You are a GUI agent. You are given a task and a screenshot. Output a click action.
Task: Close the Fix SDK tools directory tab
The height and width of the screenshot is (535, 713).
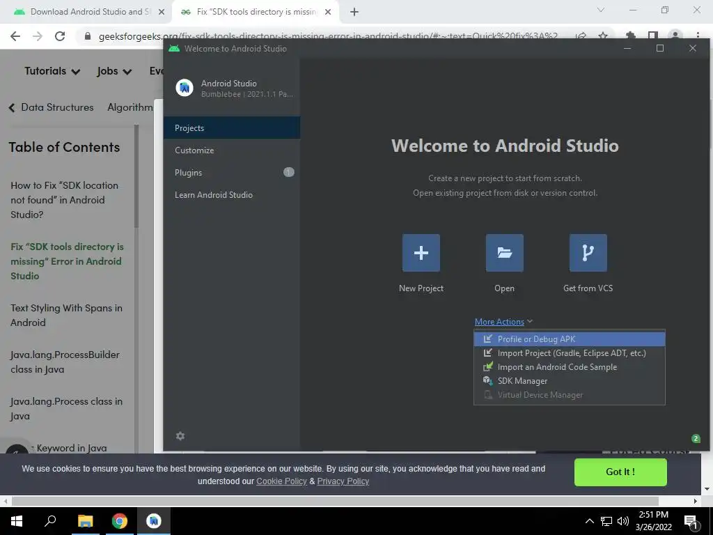(328, 13)
